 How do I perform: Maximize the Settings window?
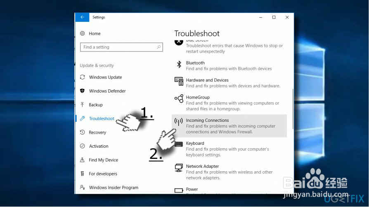[274, 17]
